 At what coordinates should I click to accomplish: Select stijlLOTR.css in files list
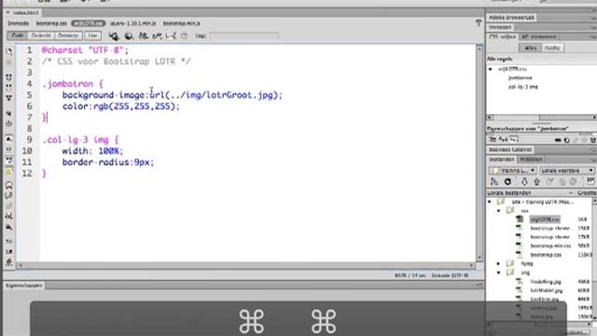[x=545, y=219]
